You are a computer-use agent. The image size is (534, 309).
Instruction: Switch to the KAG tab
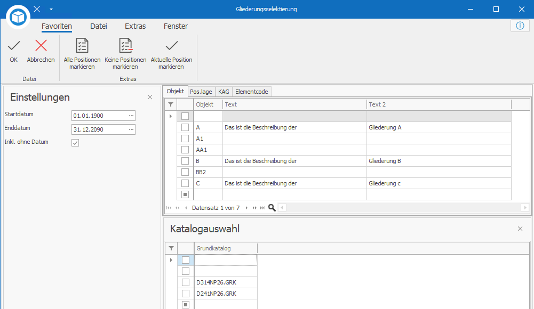[x=224, y=92]
